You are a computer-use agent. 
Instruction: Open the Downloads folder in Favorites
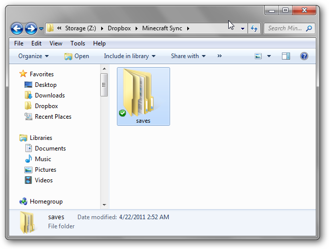coord(50,95)
